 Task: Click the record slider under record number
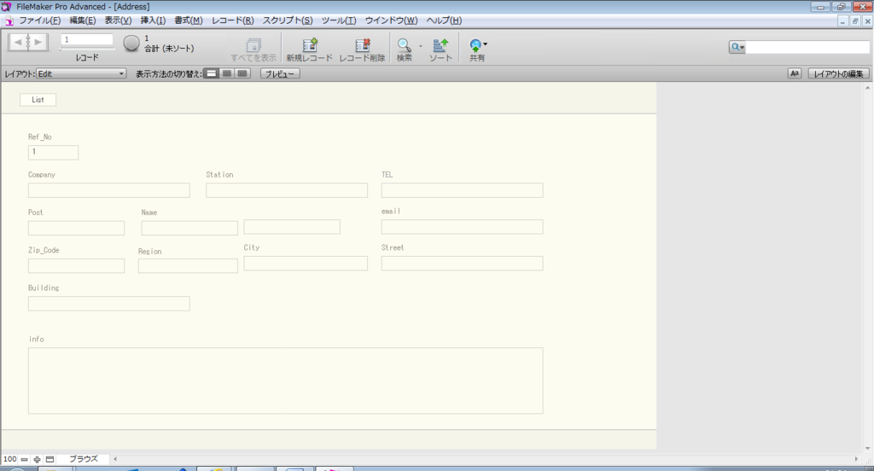[88, 49]
